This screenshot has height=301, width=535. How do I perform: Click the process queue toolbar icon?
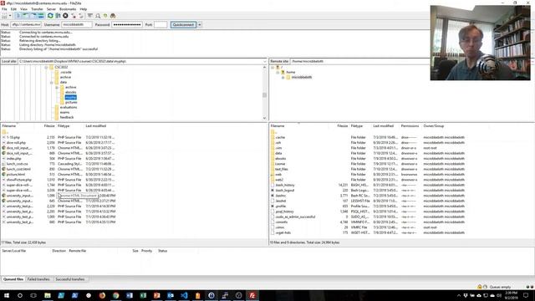(x=58, y=16)
